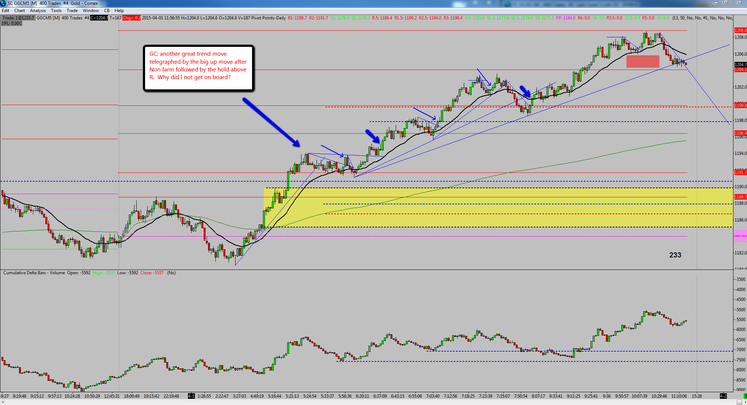The image size is (747, 405).
Task: Click the red 1208.8 price tag on scale
Action: (x=740, y=30)
